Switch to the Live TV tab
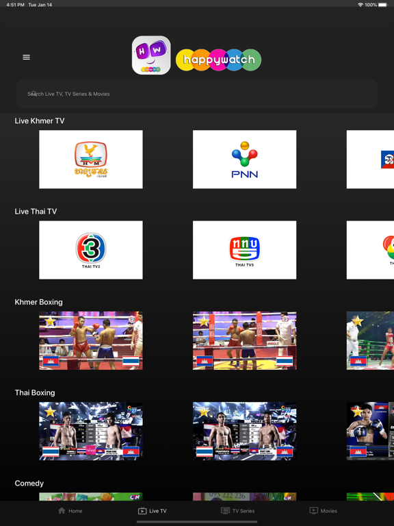 point(152,511)
